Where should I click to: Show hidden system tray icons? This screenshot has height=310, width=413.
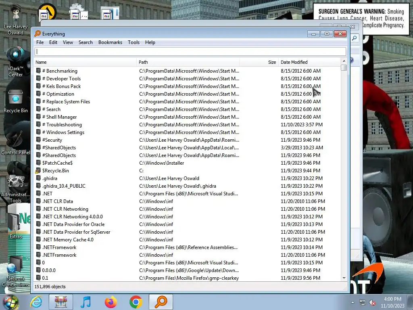pyautogui.click(x=353, y=302)
